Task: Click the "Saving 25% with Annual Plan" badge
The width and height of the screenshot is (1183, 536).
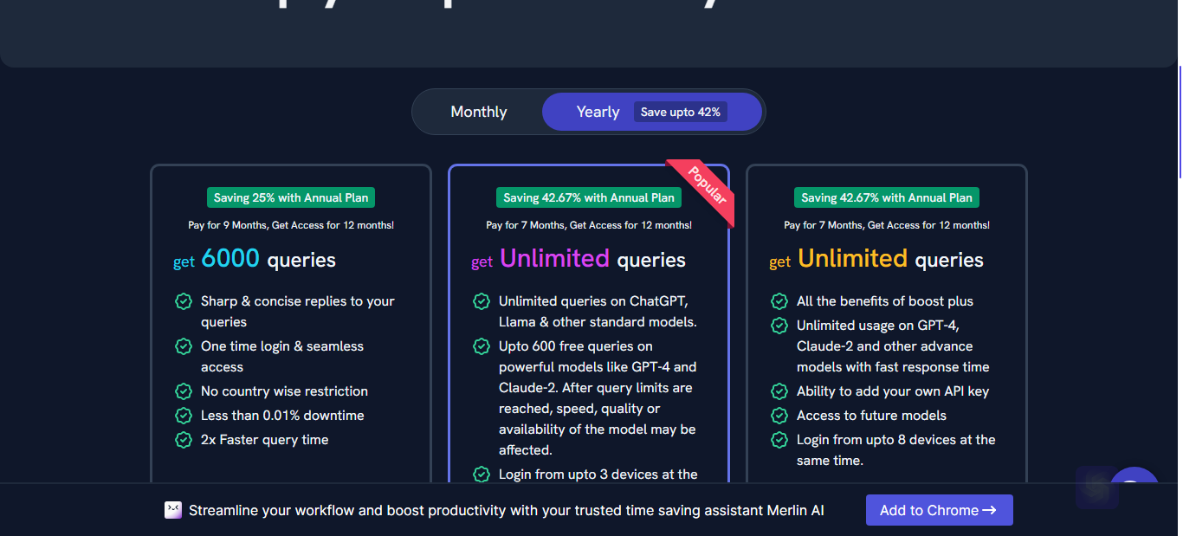Action: coord(291,197)
